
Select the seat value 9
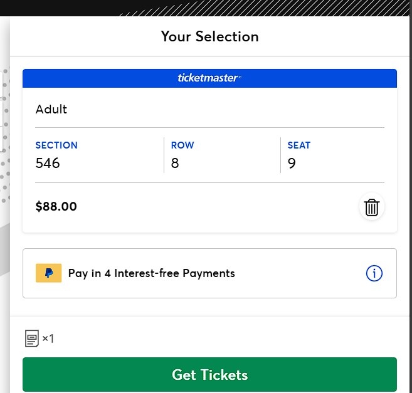pos(292,164)
